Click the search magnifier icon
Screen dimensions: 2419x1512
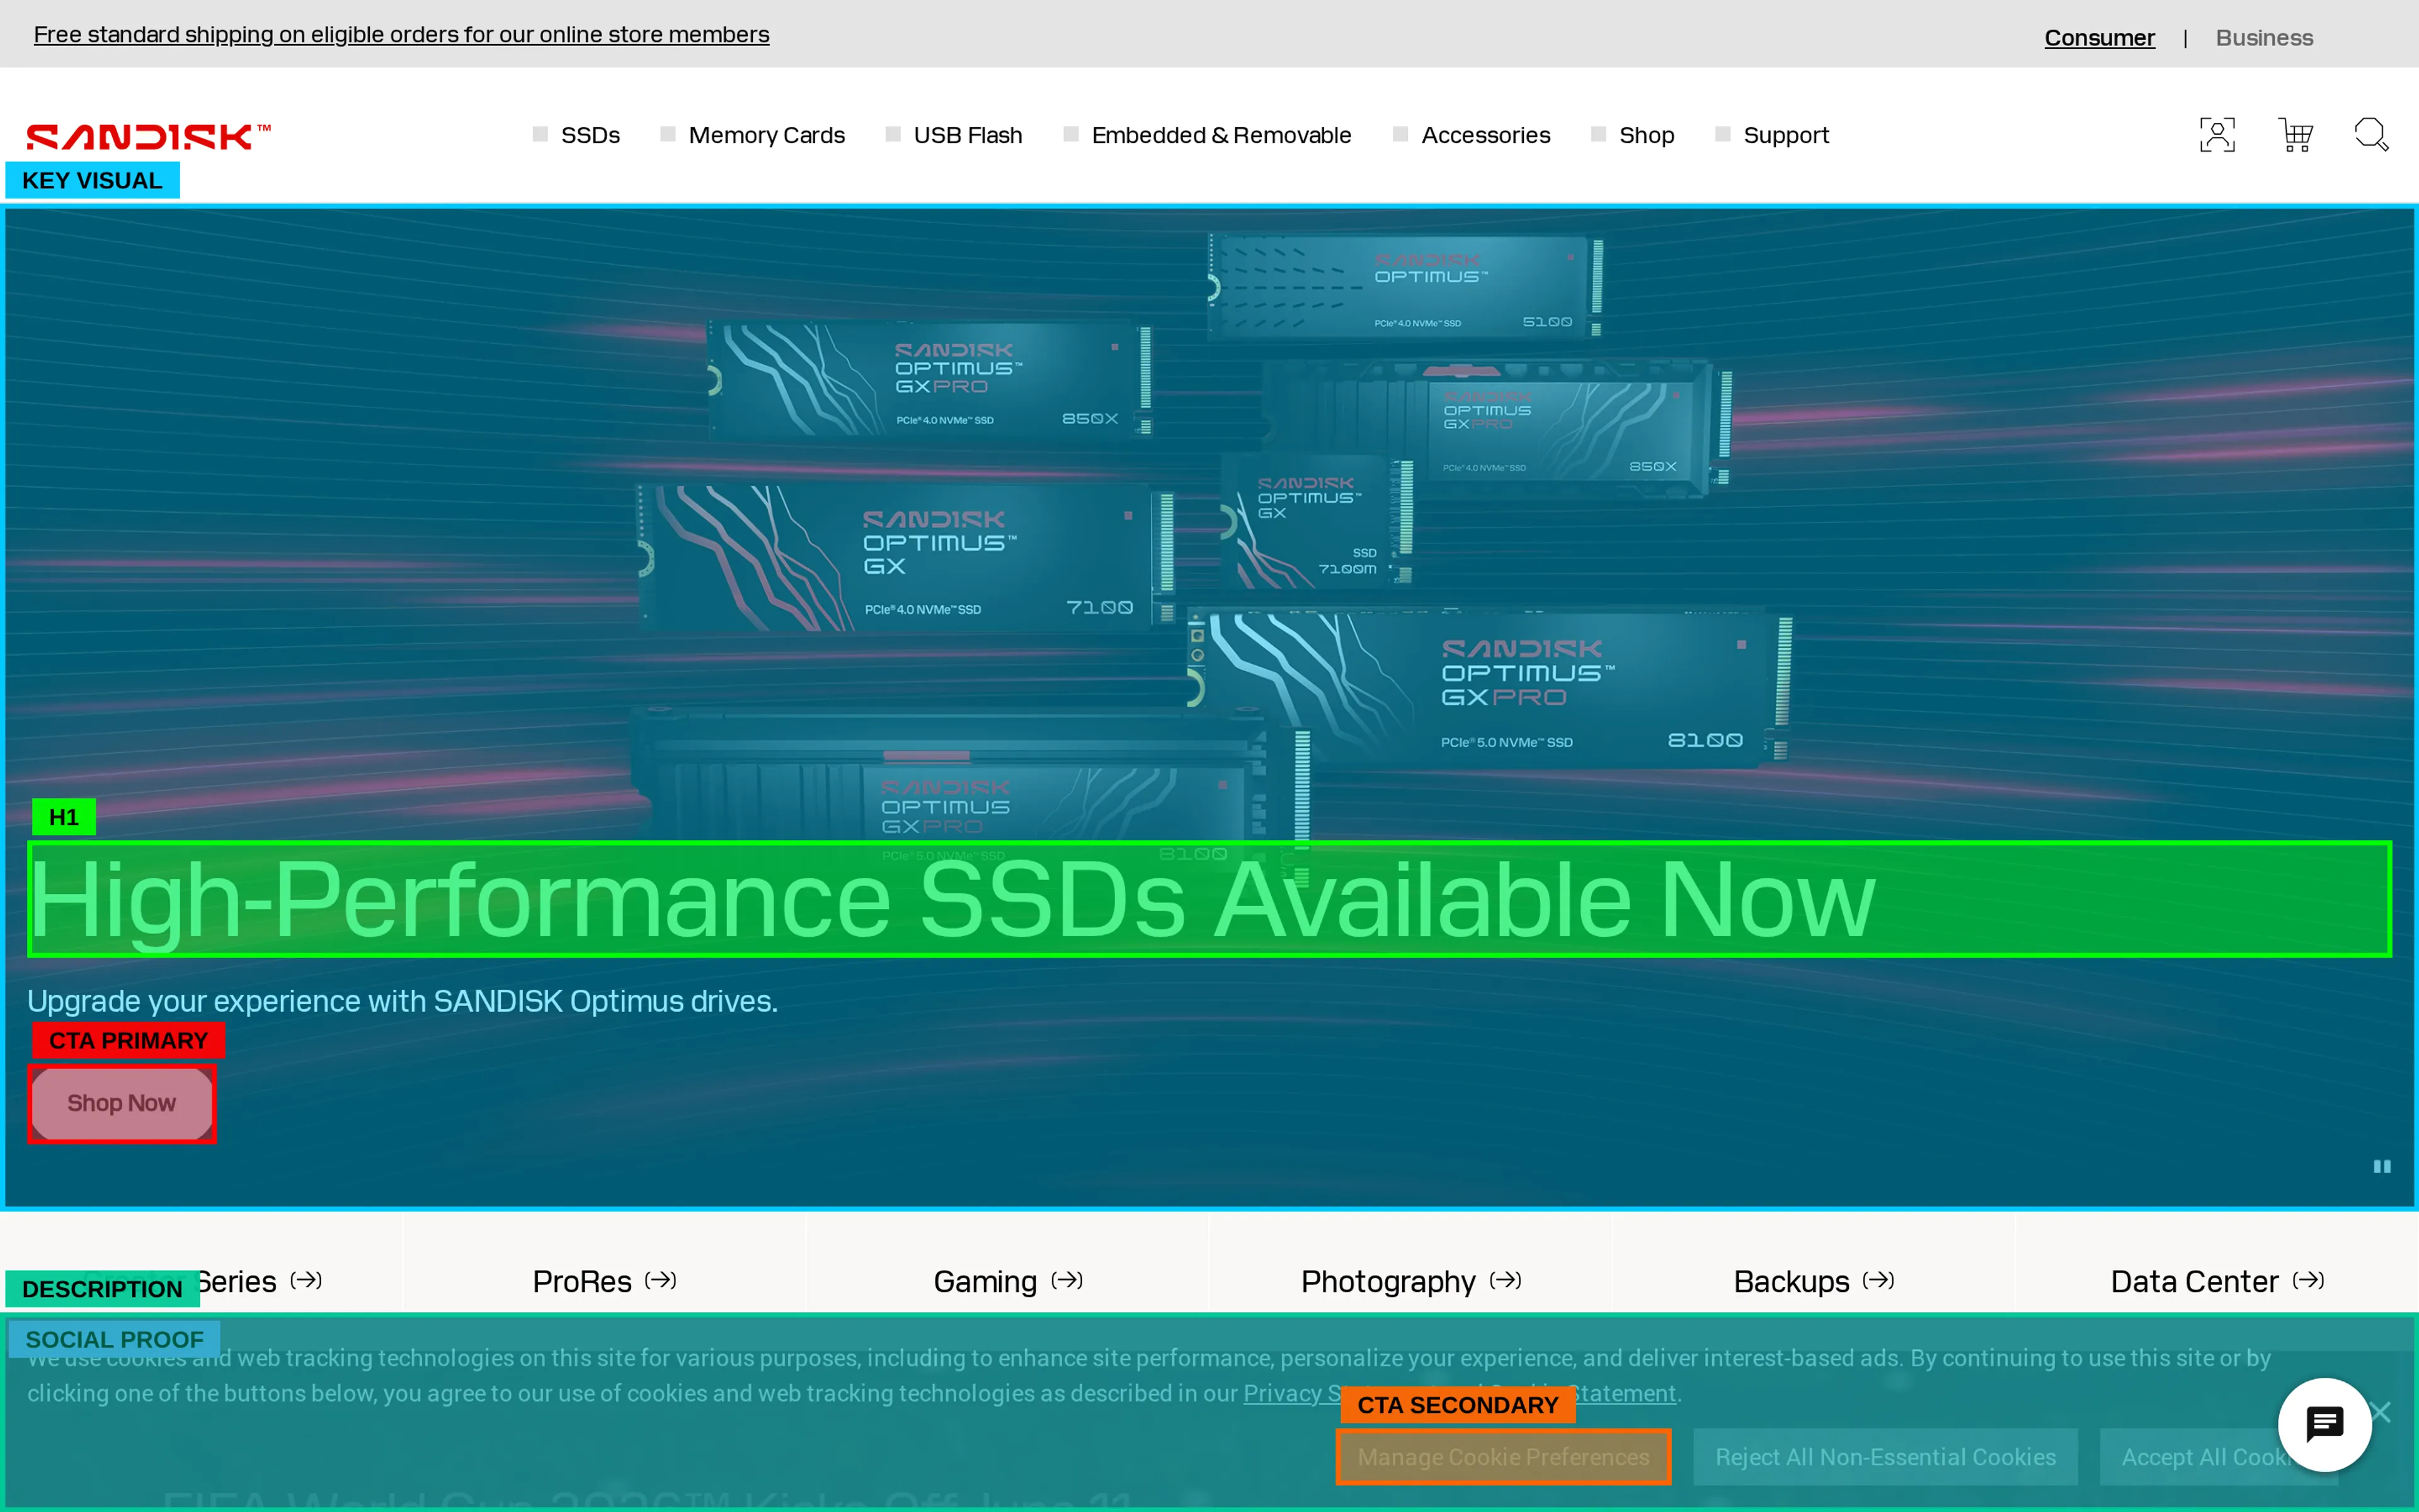click(x=2371, y=135)
